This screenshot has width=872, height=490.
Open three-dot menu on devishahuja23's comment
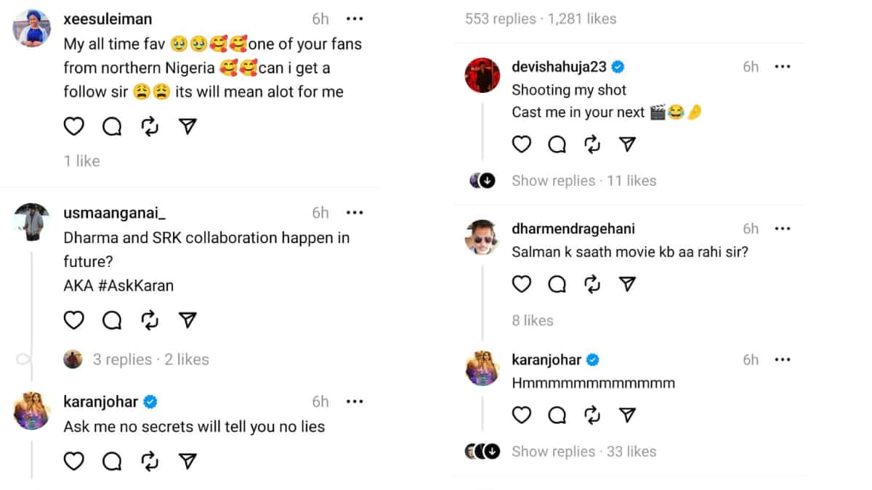point(782,67)
